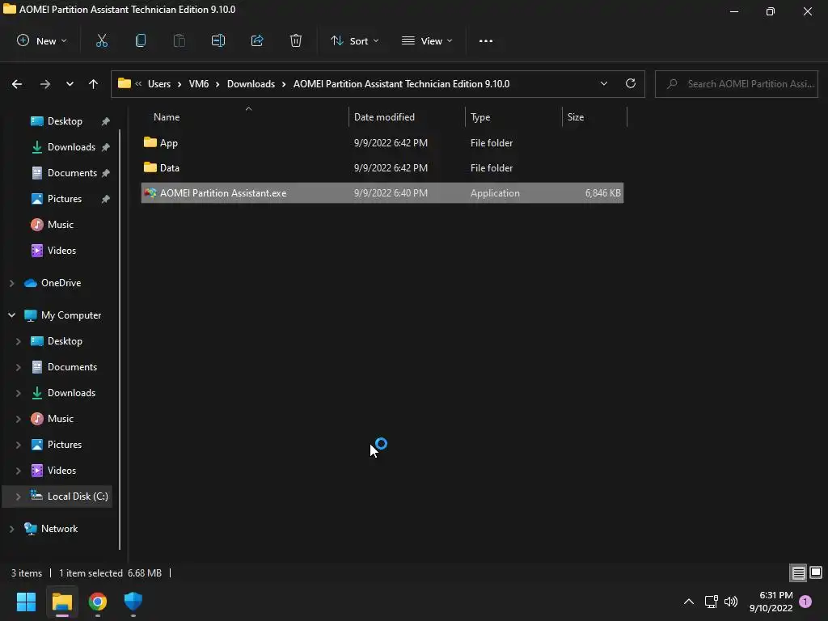This screenshot has height=621, width=828.
Task: Expand Videos under My Computer
Action: tap(18, 471)
